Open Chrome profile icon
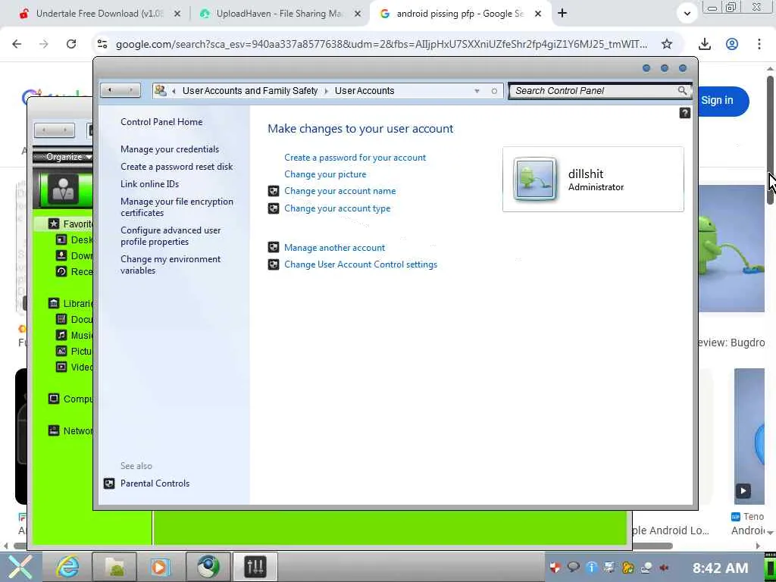Screen dimensions: 776x582 pyautogui.click(x=732, y=44)
